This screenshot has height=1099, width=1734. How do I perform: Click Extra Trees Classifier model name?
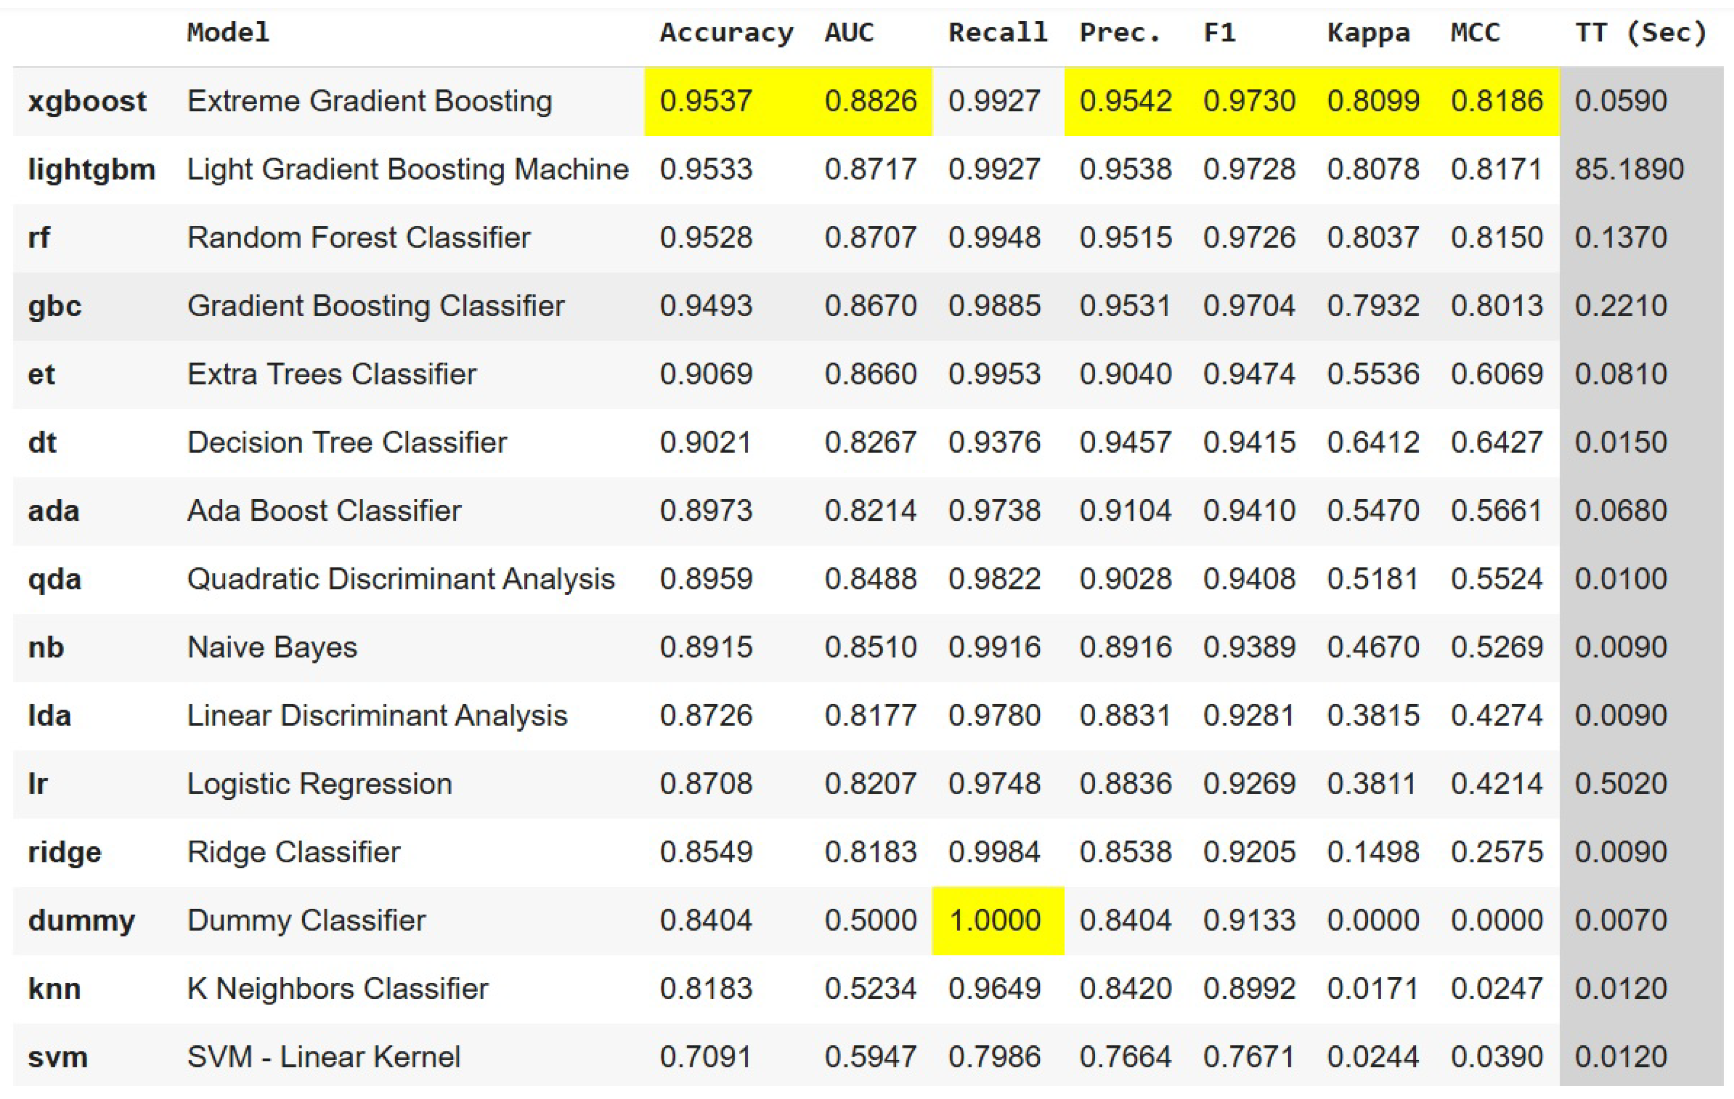click(x=332, y=375)
